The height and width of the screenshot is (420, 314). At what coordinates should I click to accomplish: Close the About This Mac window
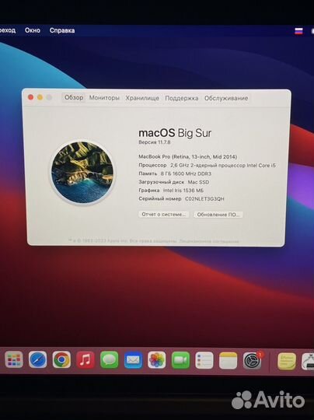pyautogui.click(x=31, y=97)
